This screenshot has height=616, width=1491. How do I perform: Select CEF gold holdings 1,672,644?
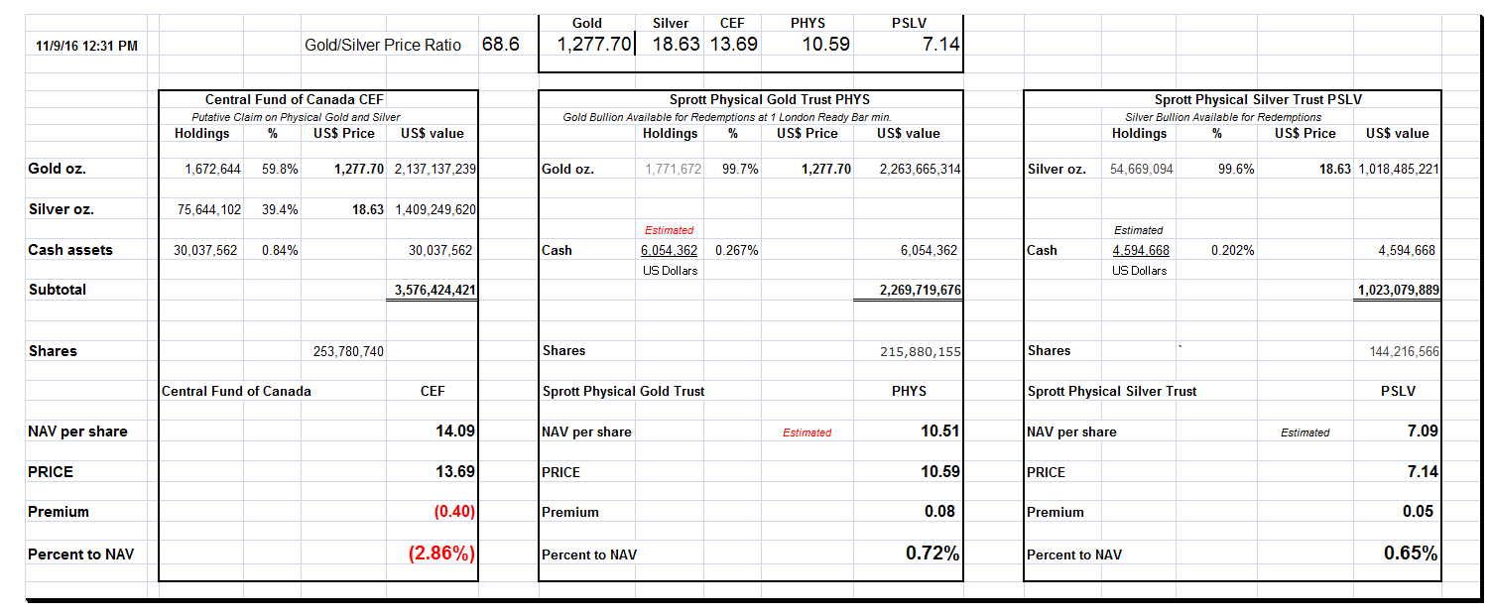coord(212,170)
